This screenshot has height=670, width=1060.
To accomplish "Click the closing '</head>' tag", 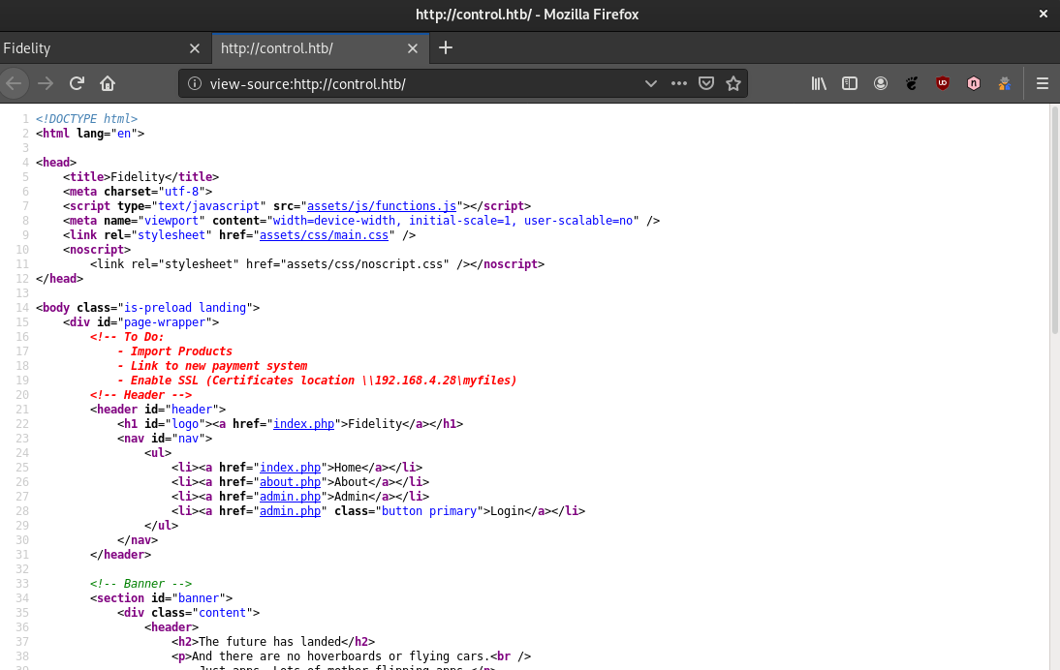I will pos(59,279).
